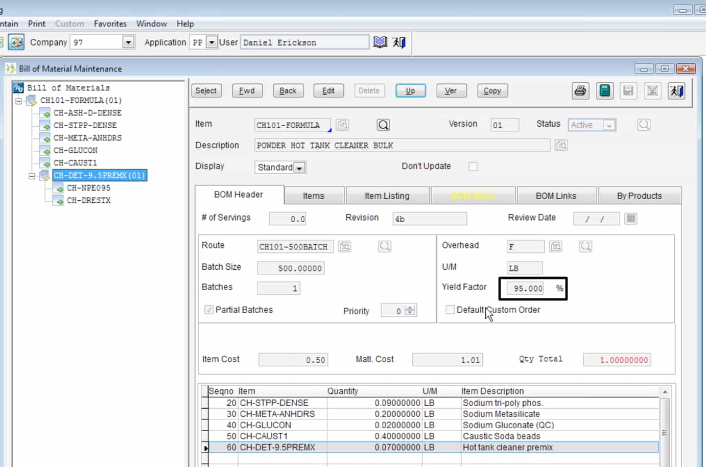Switch to the By Products tab
This screenshot has width=706, height=467.
pyautogui.click(x=639, y=196)
